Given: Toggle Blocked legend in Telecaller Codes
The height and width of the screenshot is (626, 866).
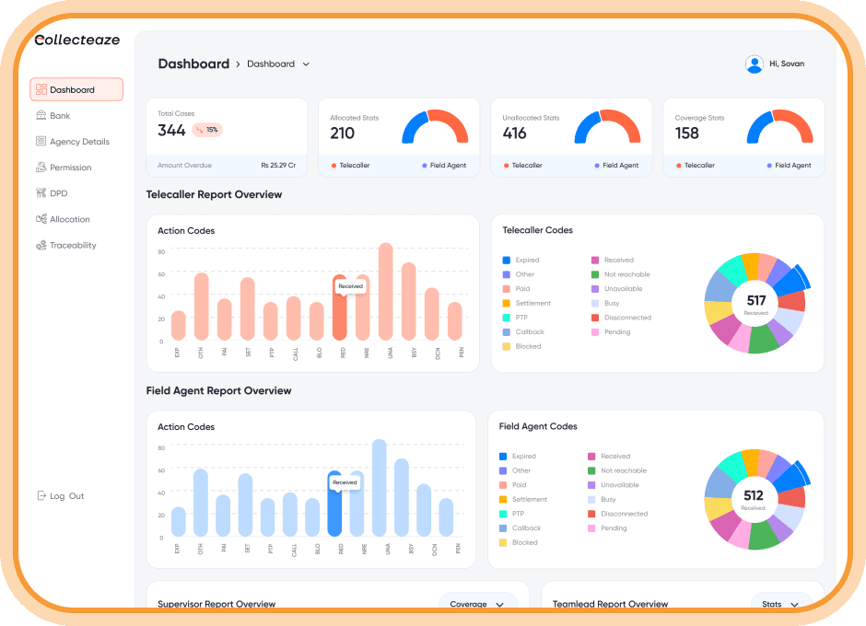Looking at the screenshot, I should (x=522, y=346).
